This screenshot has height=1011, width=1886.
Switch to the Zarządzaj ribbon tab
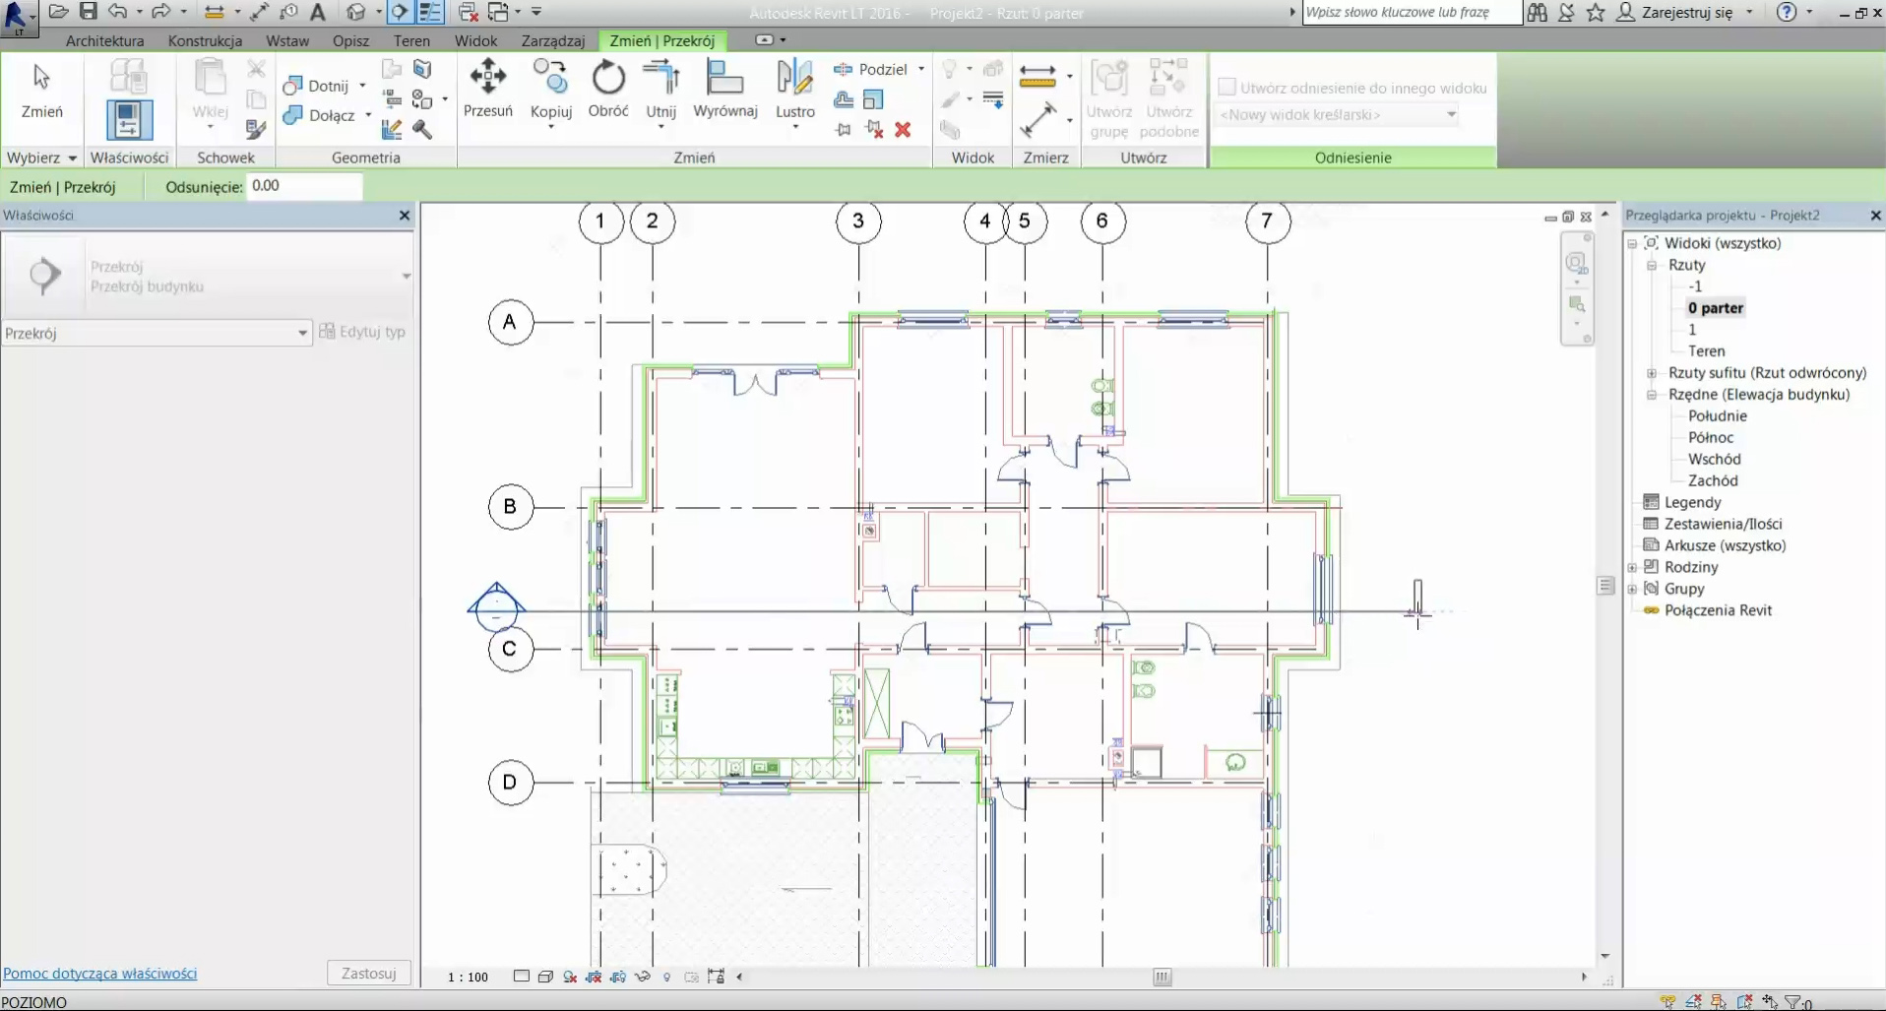[x=552, y=40]
